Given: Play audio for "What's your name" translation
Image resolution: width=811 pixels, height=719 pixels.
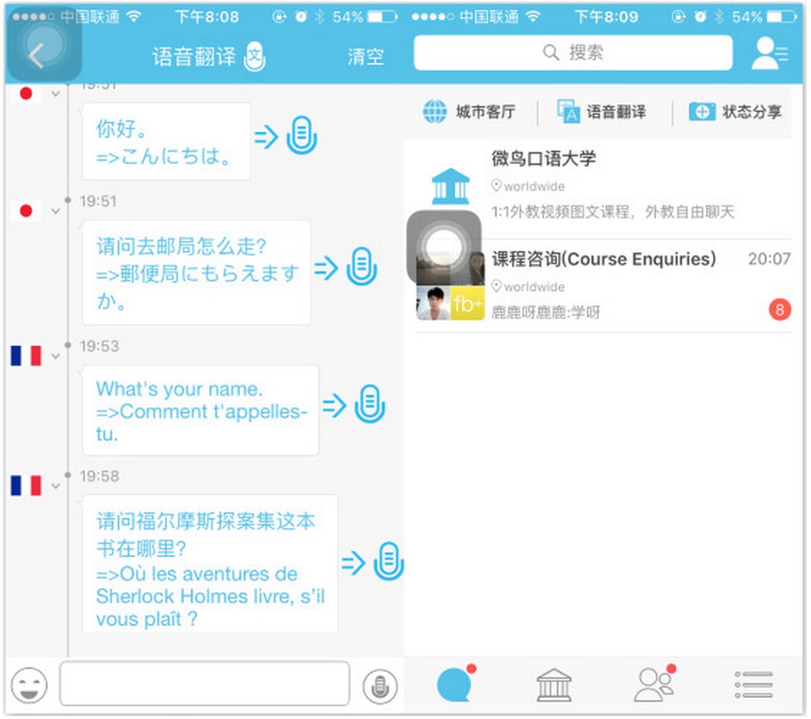Looking at the screenshot, I should (x=370, y=405).
